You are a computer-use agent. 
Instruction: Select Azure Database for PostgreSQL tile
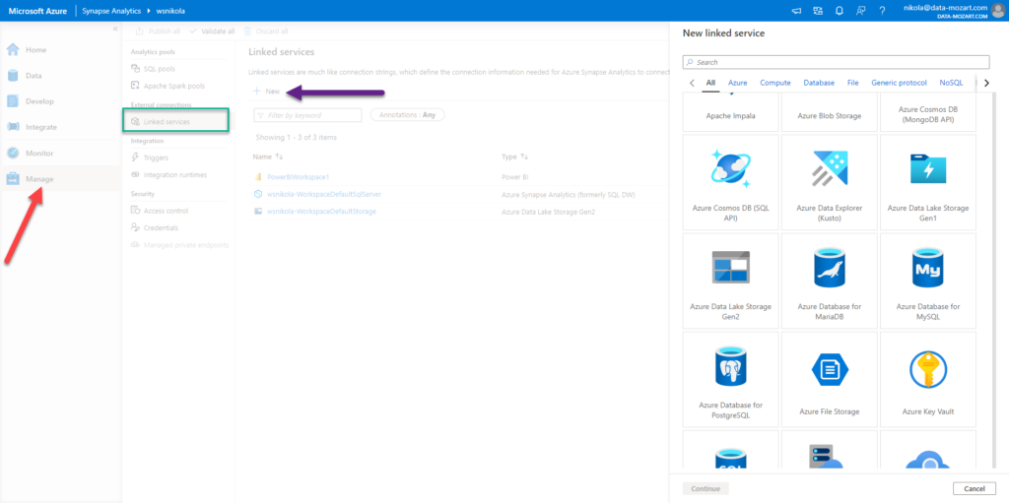(x=731, y=380)
